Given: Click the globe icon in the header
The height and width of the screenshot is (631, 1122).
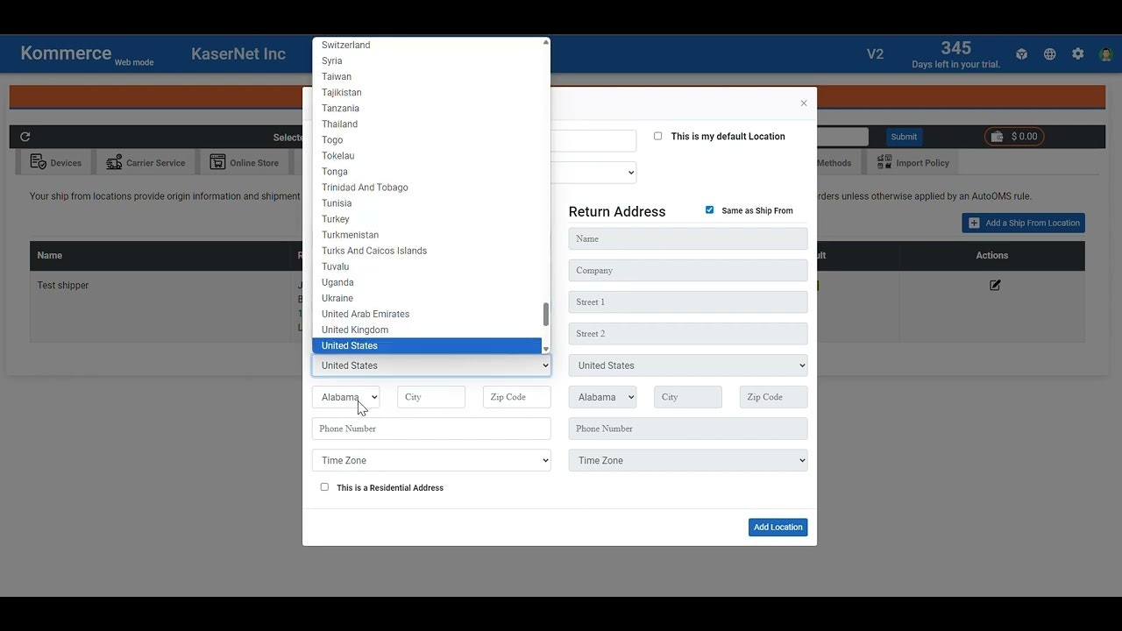Looking at the screenshot, I should click(x=1049, y=54).
